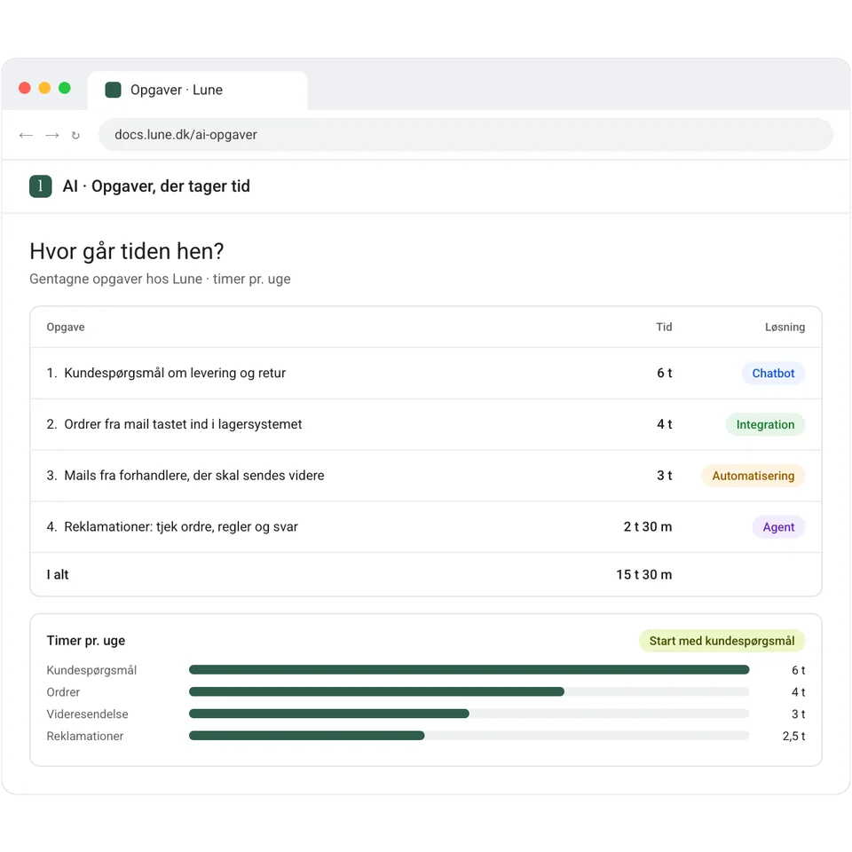Focus the docs.lune.dk/ai-opgaver address bar
The image size is (852, 852).
(x=465, y=135)
